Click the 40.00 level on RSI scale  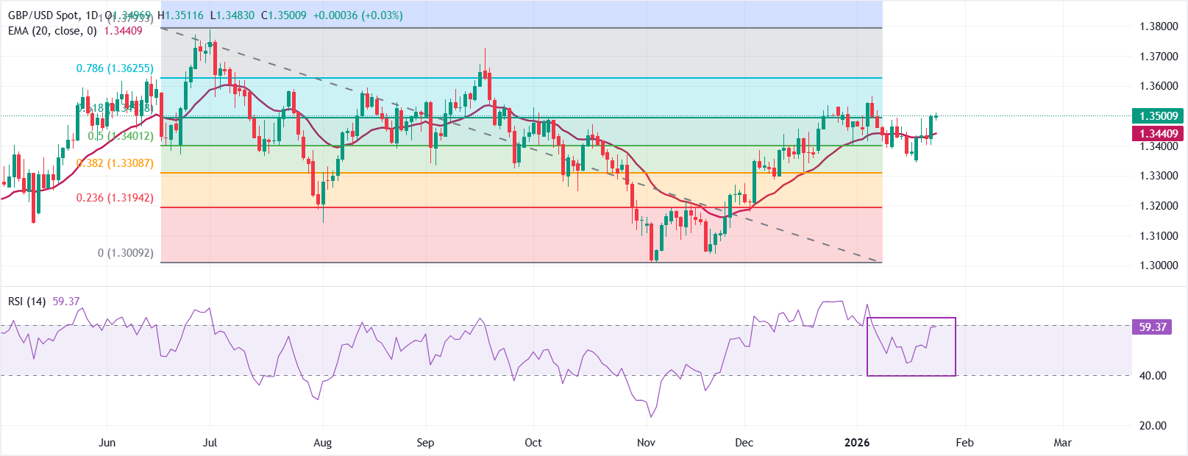point(1153,376)
